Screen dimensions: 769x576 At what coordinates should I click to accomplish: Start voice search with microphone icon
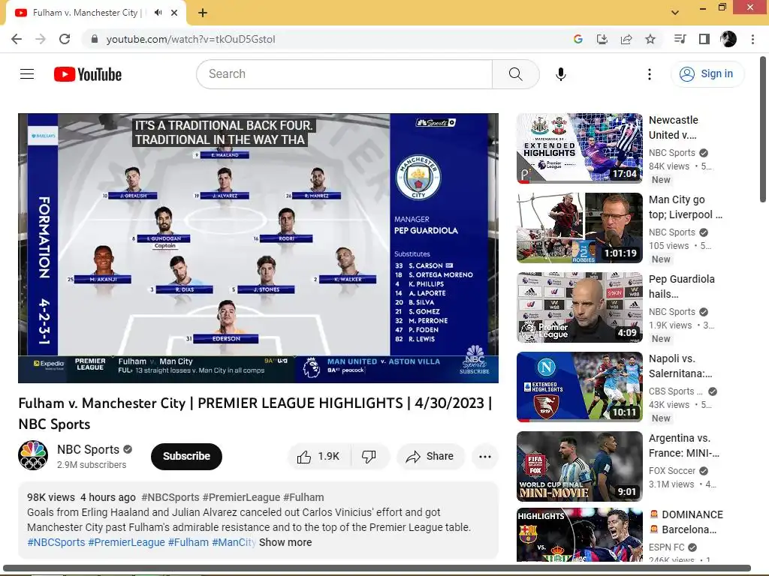[x=560, y=74]
